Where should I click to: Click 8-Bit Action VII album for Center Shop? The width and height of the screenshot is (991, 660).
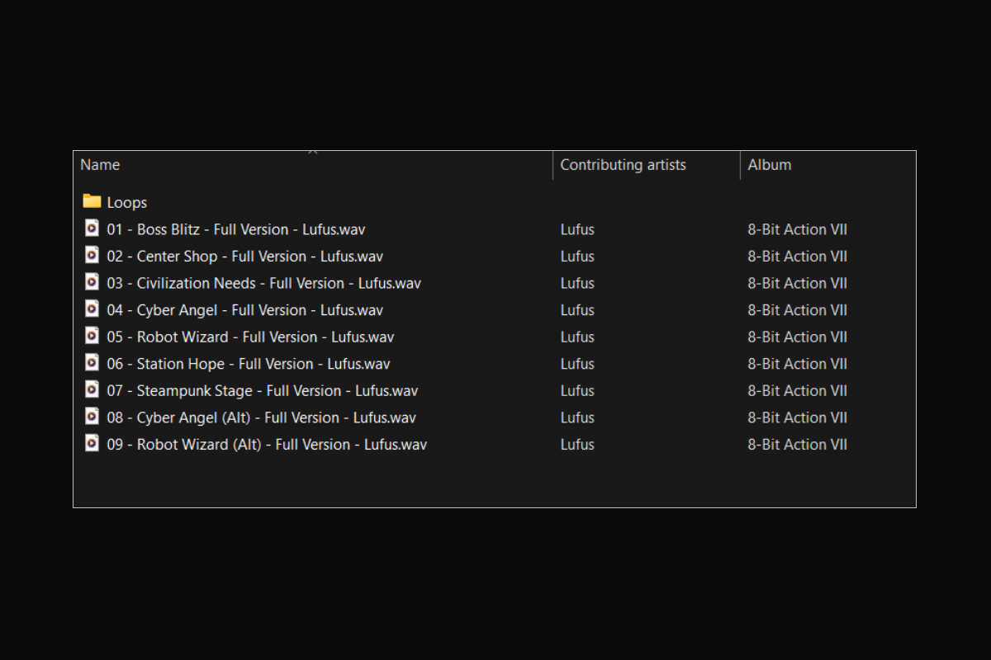click(x=797, y=257)
